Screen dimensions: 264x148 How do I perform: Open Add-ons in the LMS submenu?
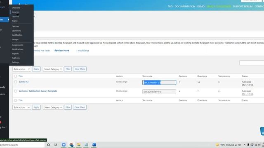[16, 58]
